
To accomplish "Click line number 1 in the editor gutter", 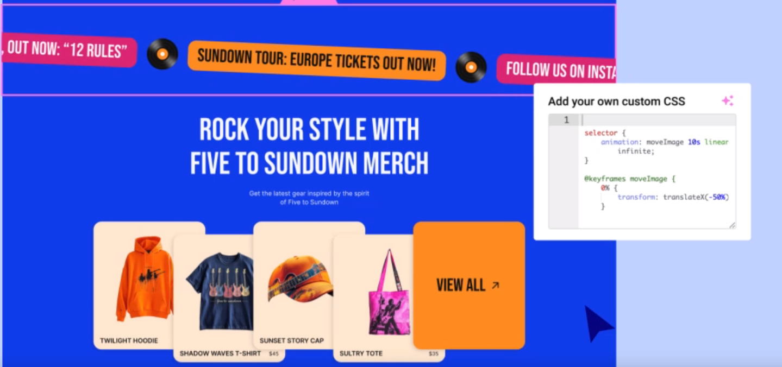I will [566, 120].
